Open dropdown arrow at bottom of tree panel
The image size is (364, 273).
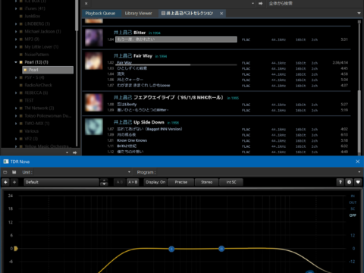coord(67,152)
